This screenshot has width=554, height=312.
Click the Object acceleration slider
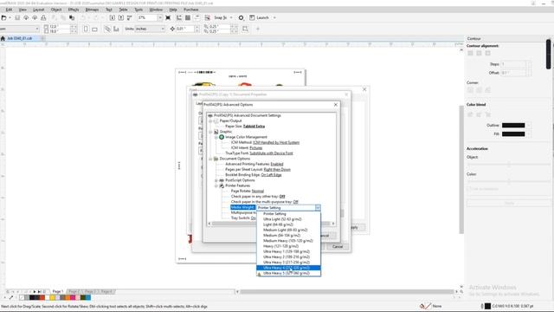(509, 165)
